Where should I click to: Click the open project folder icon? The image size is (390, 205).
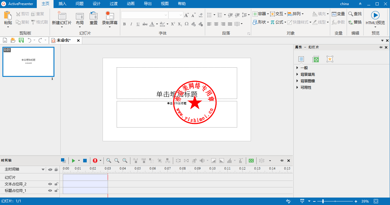[13, 40]
